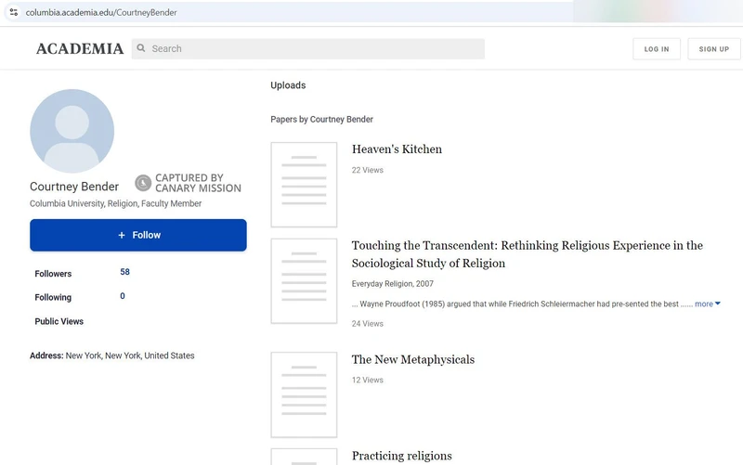Click the site info icon in address bar

point(13,12)
